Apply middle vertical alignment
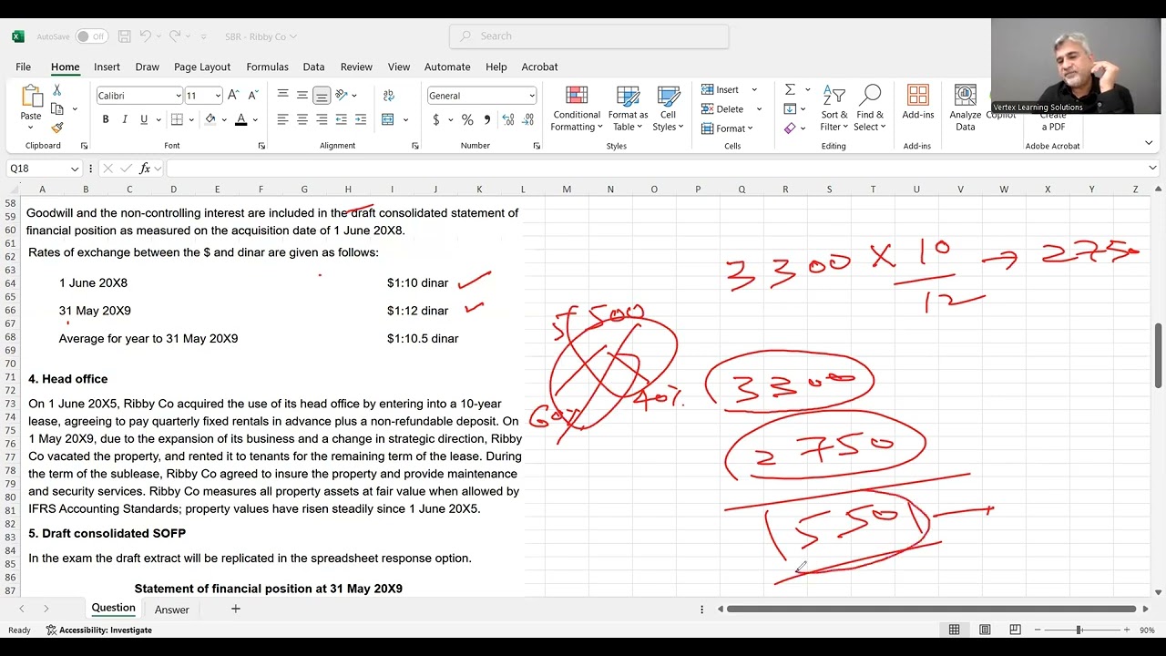The image size is (1166, 656). coord(302,95)
